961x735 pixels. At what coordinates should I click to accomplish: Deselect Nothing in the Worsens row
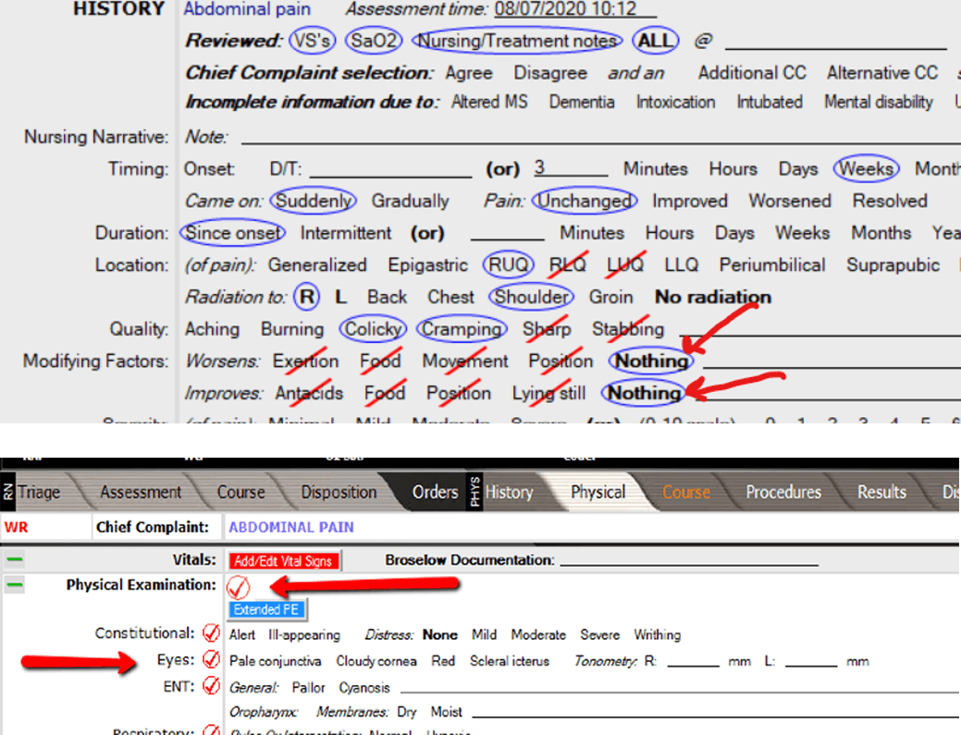(x=651, y=361)
